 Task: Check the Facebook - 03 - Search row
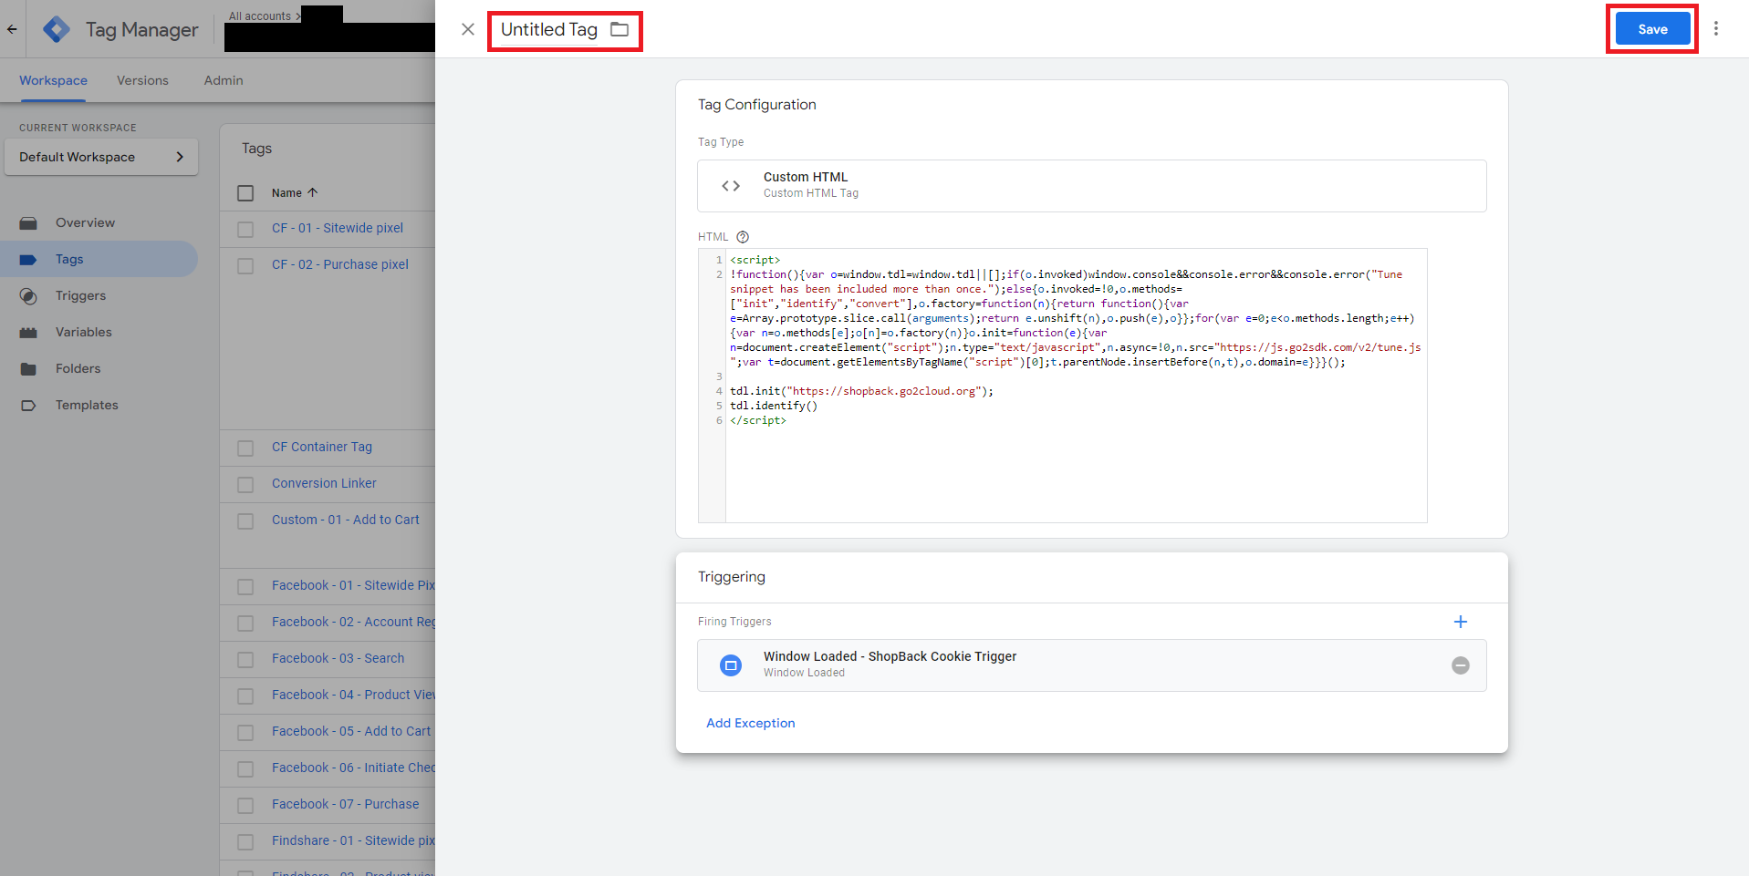245,659
